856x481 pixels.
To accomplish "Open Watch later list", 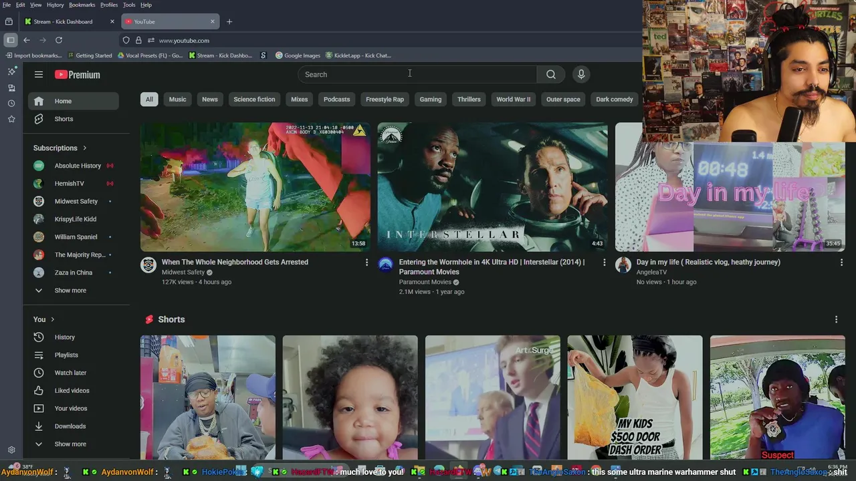I will 74,373.
